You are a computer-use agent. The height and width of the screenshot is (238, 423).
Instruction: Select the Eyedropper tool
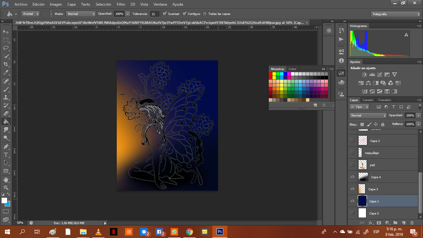coord(6,73)
